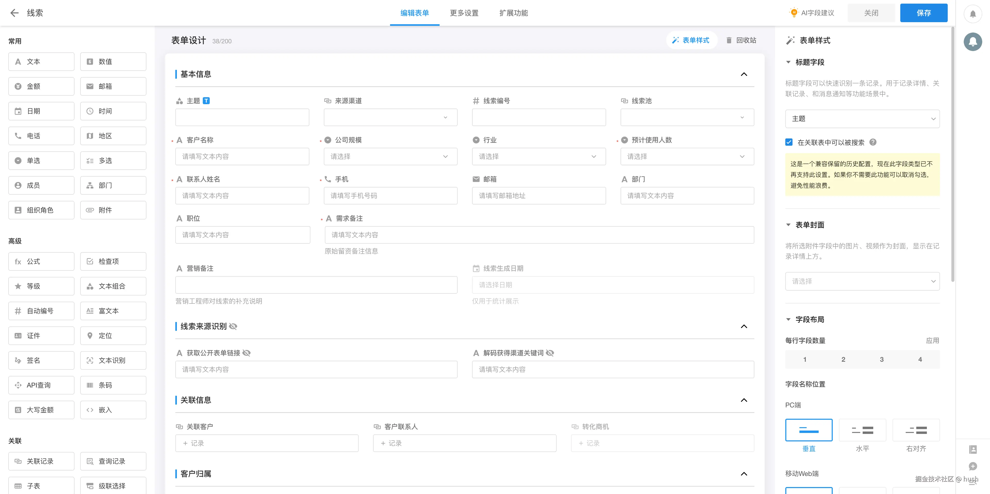Select 右对齐 field name position
The width and height of the screenshot is (990, 494).
[916, 430]
